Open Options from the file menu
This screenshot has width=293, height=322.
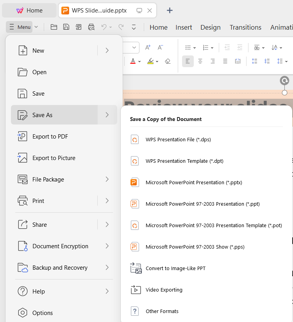[64, 313]
